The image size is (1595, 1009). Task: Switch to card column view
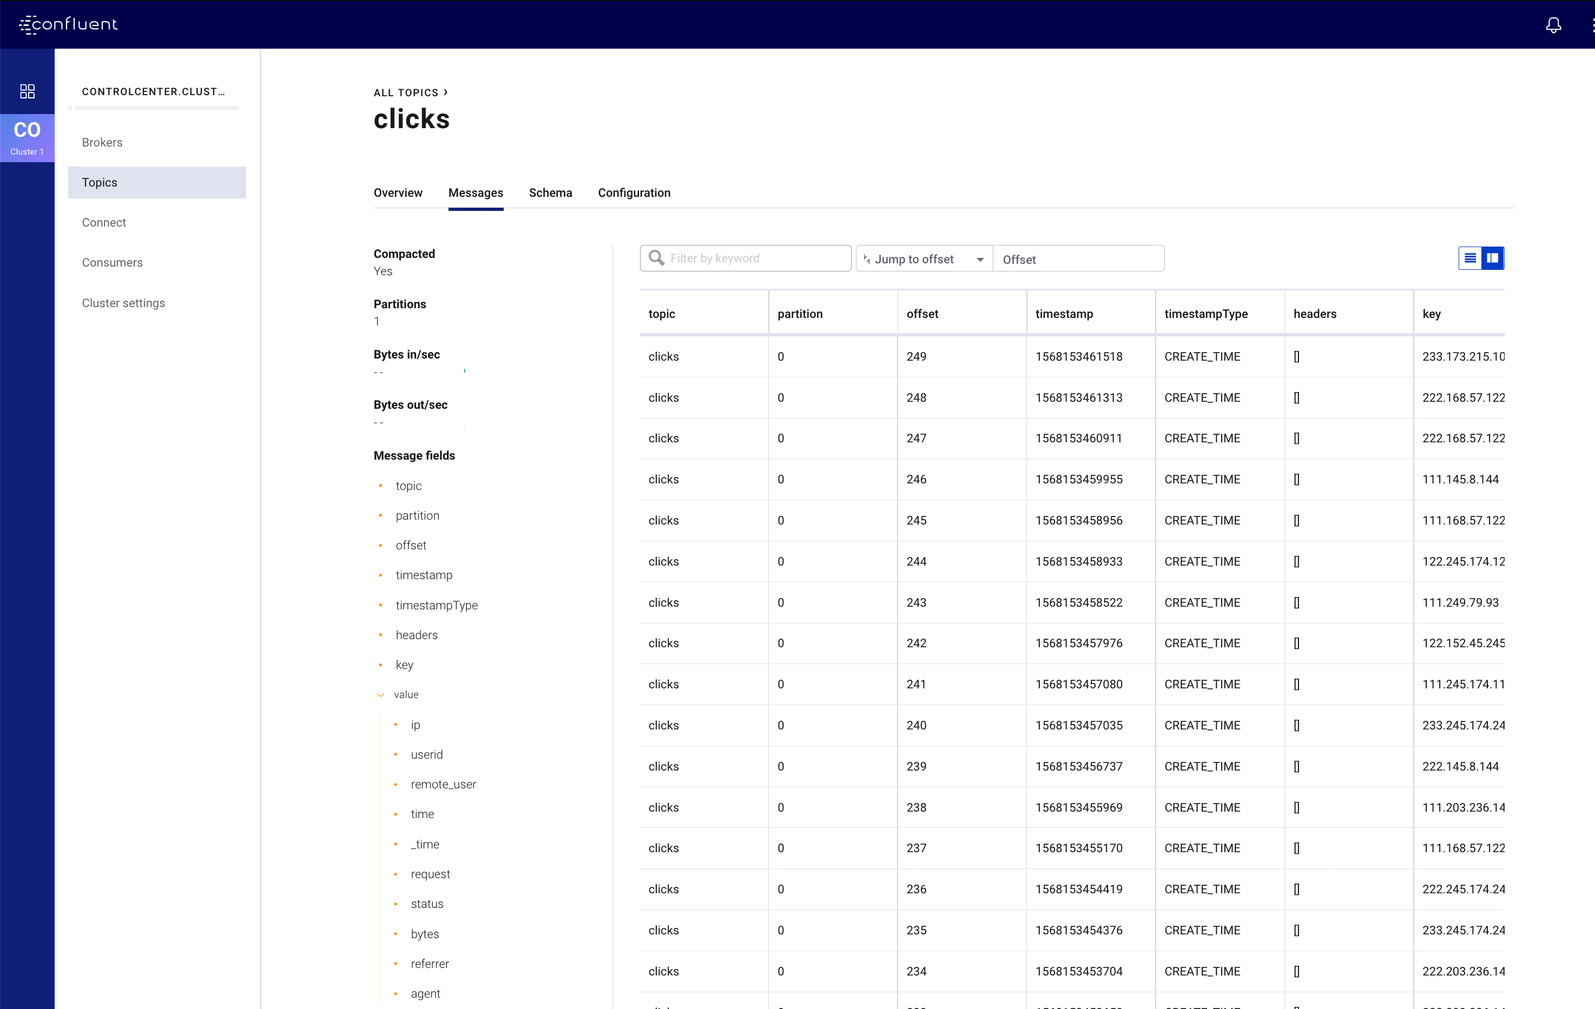[x=1492, y=258]
